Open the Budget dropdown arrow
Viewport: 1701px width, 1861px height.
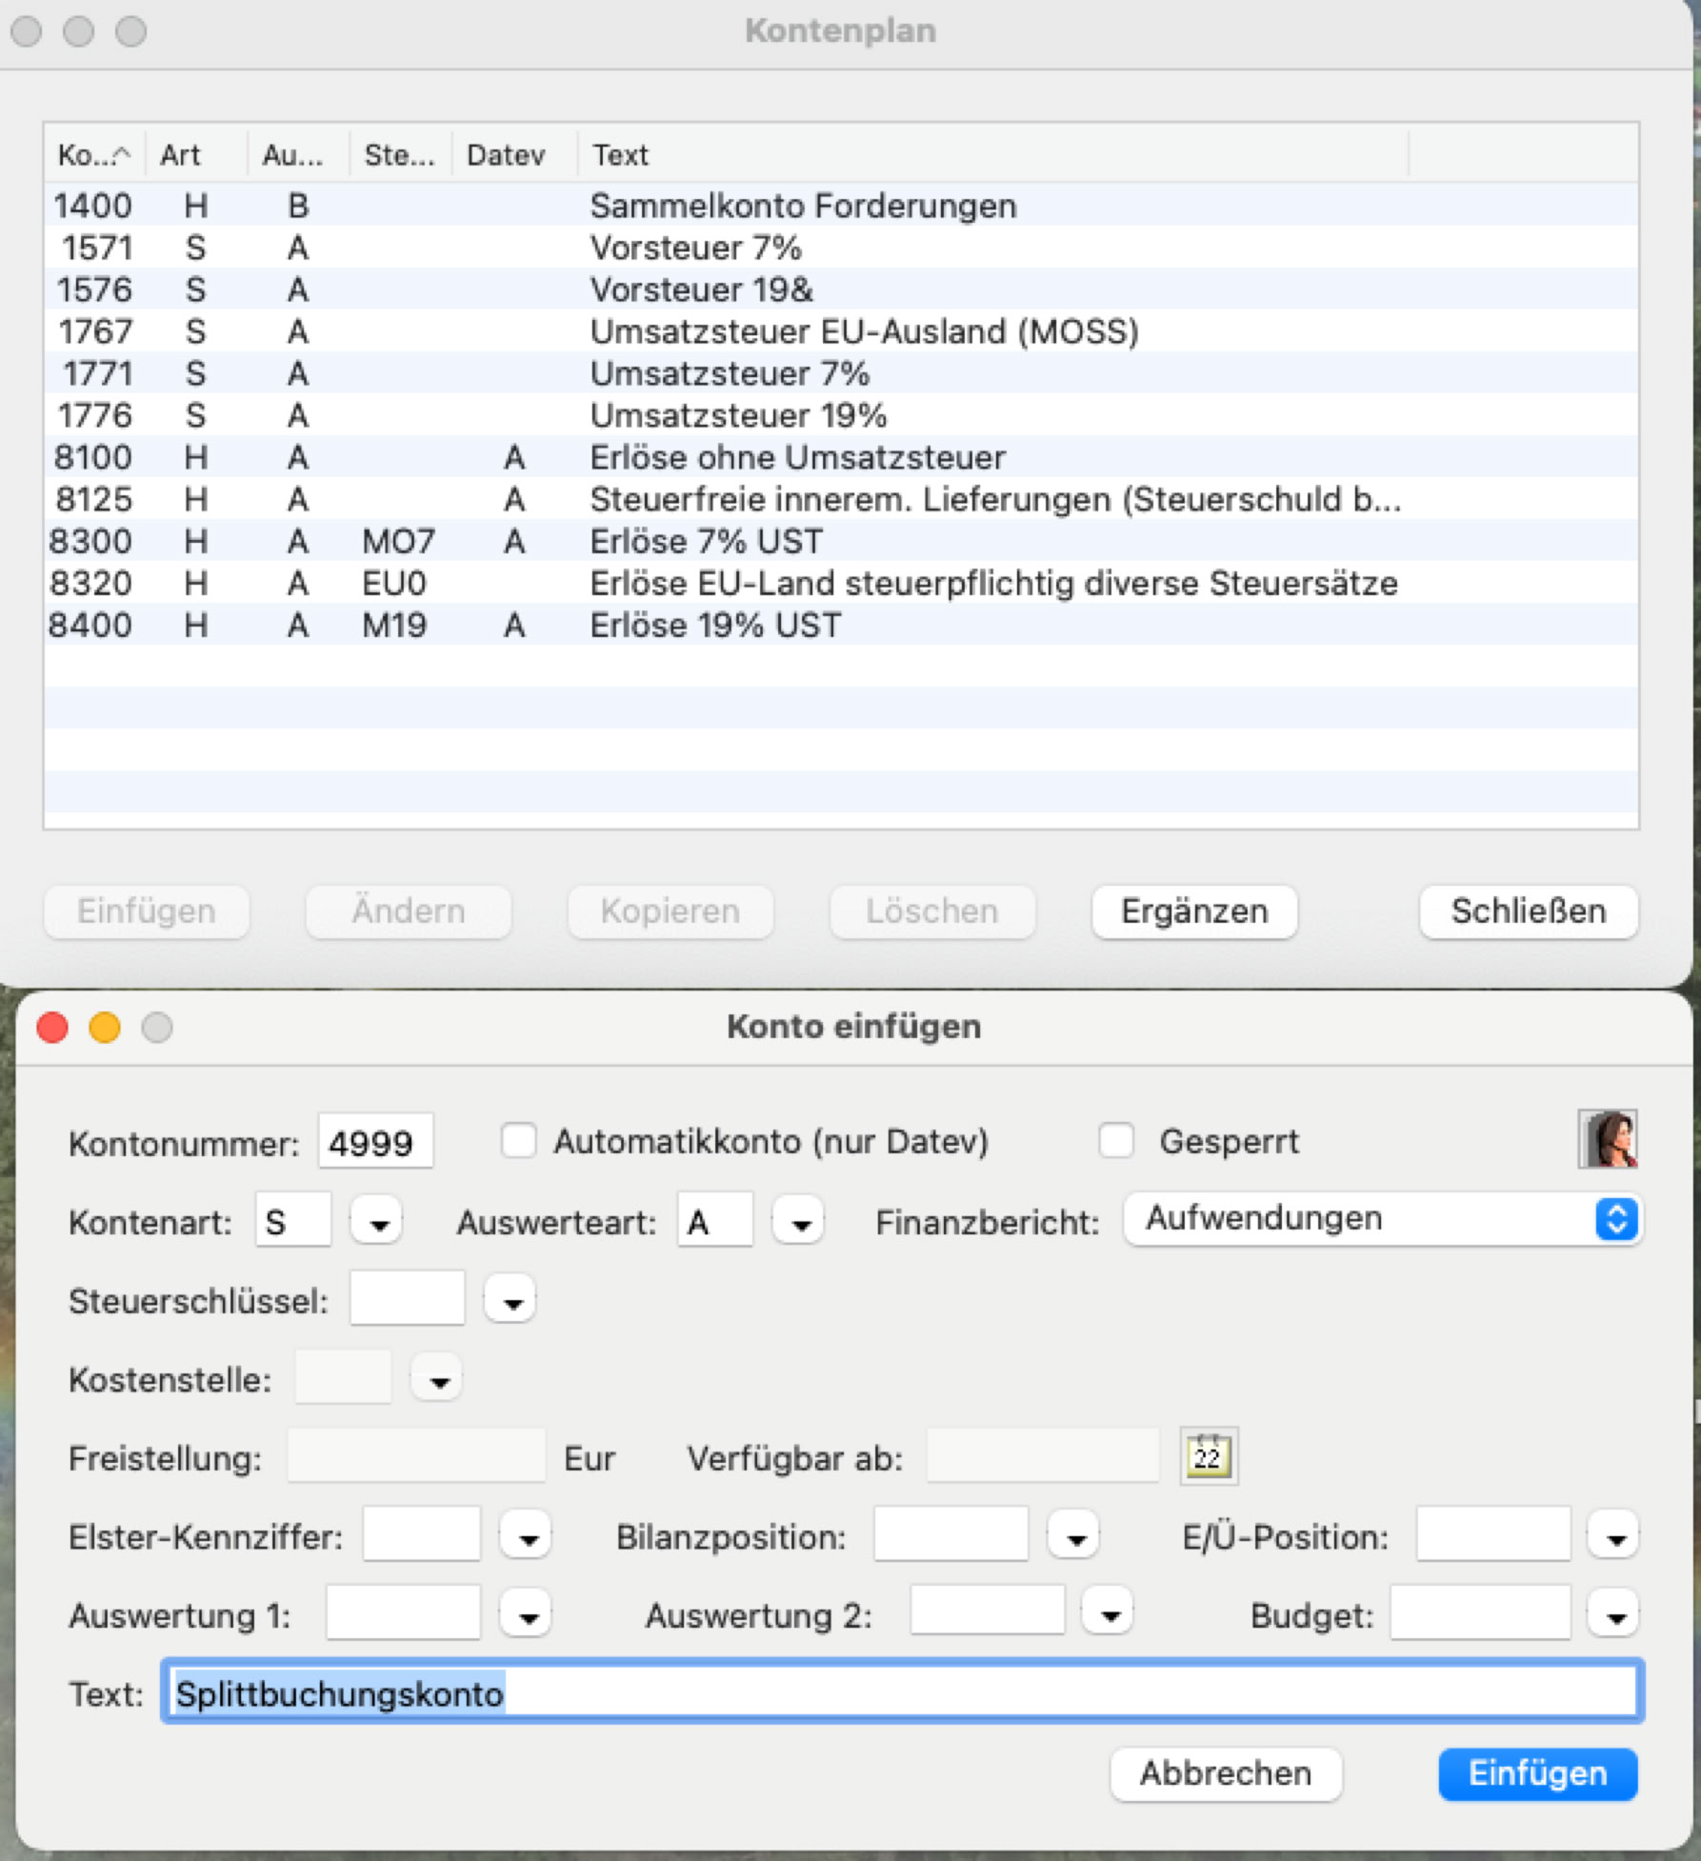1613,1615
